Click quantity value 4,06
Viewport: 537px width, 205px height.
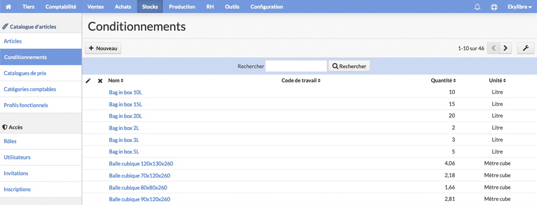[x=449, y=164]
